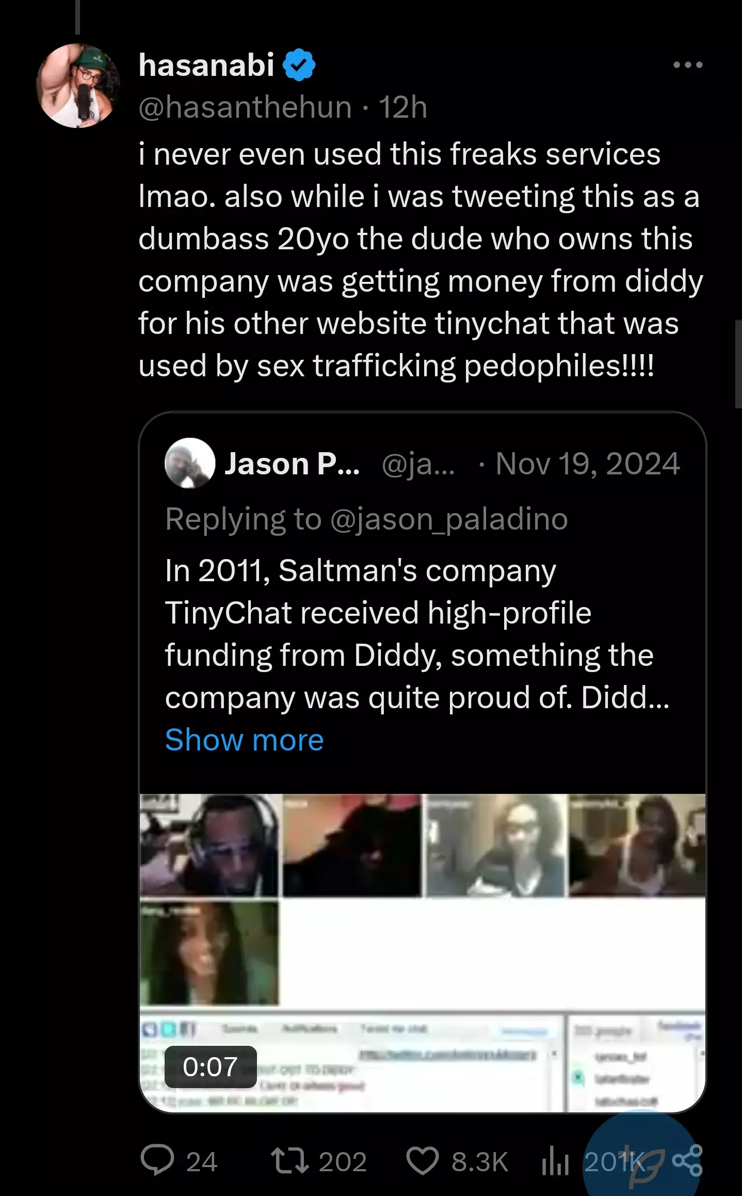Open the three-dot more options menu

[688, 65]
